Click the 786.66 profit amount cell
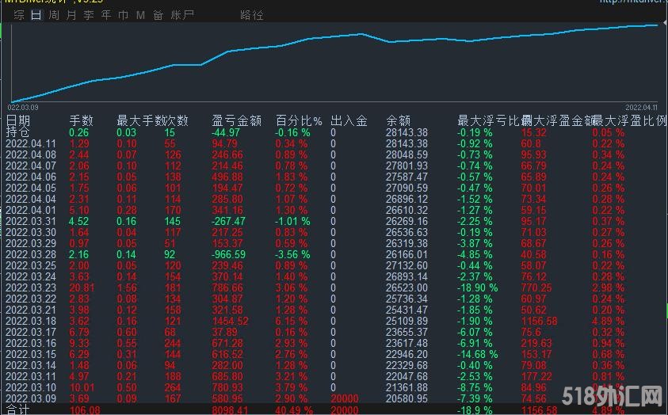 [x=227, y=287]
